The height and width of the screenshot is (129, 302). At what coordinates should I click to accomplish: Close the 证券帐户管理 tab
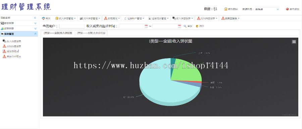pos(143,18)
